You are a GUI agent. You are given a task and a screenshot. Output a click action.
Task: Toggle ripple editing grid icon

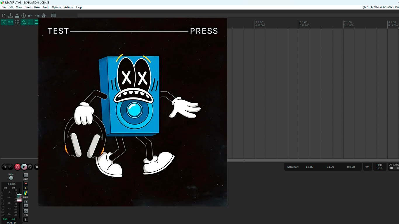17,22
